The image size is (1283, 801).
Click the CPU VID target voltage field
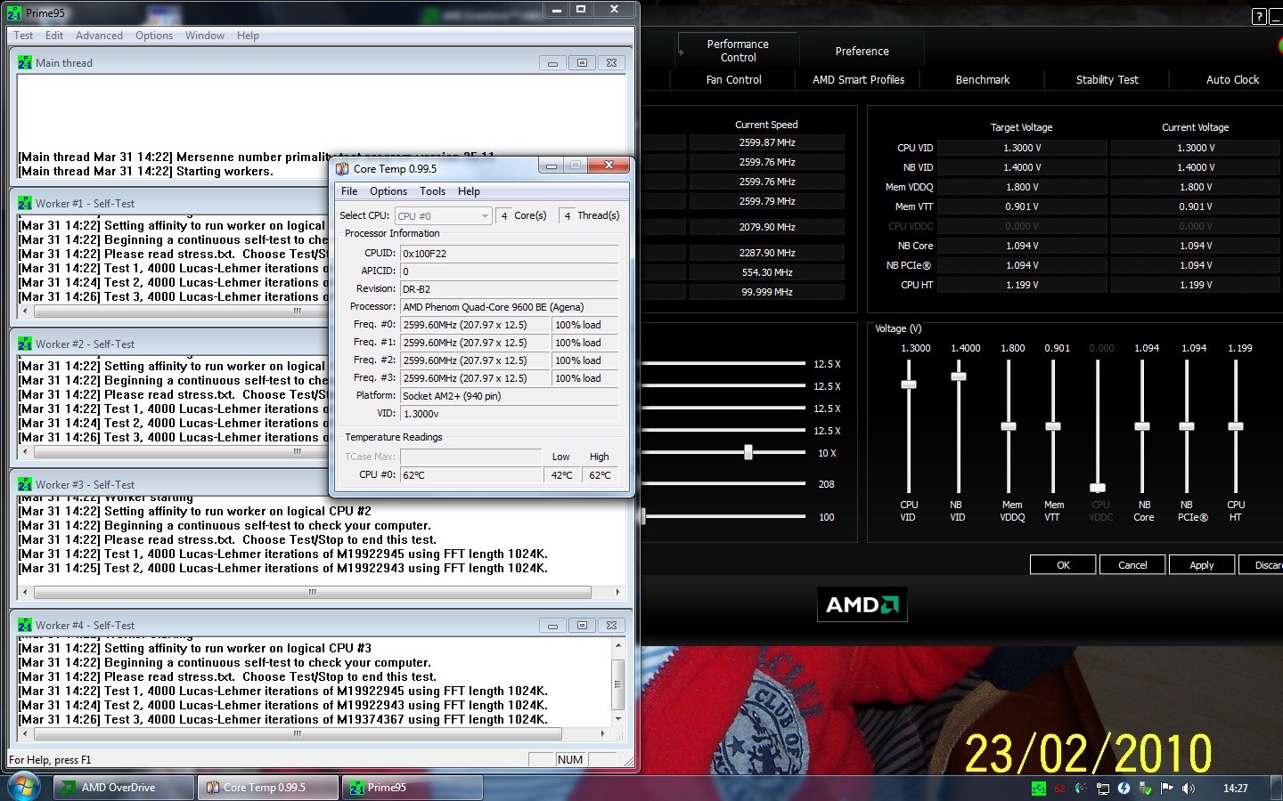point(1022,148)
